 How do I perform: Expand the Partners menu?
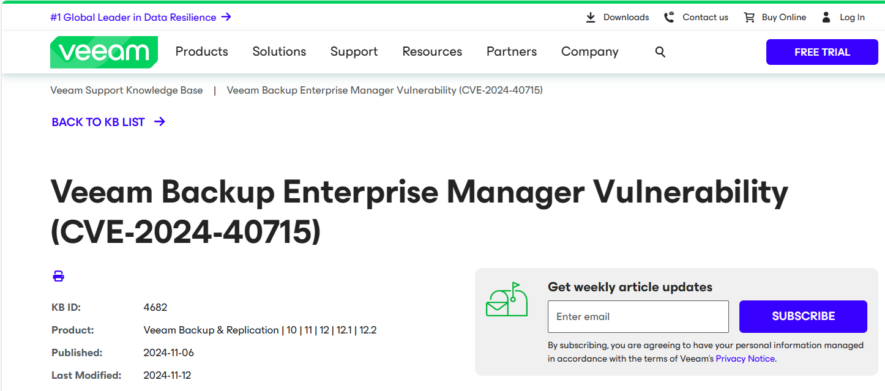(x=512, y=52)
